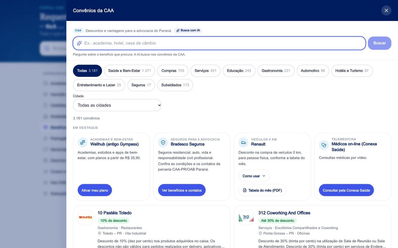Click Ativar meu plano button
Viewport: 398px width, 248px height.
(x=95, y=190)
